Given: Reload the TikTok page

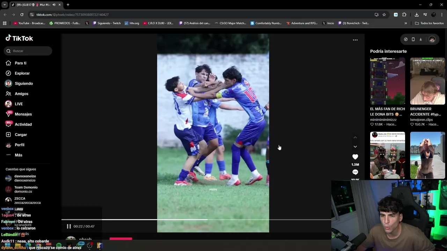Looking at the screenshot, I should tap(22, 15).
